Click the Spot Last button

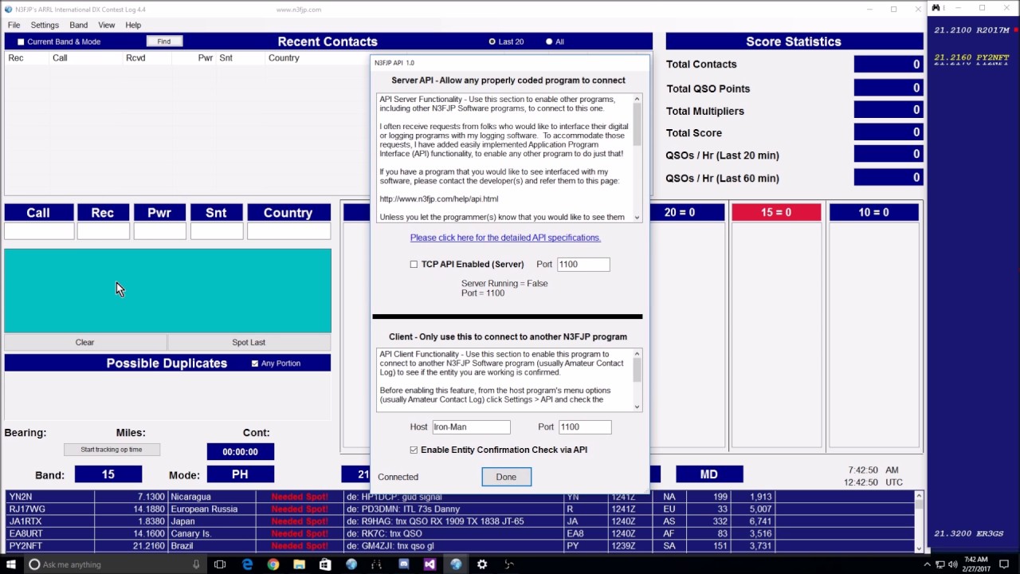click(249, 342)
